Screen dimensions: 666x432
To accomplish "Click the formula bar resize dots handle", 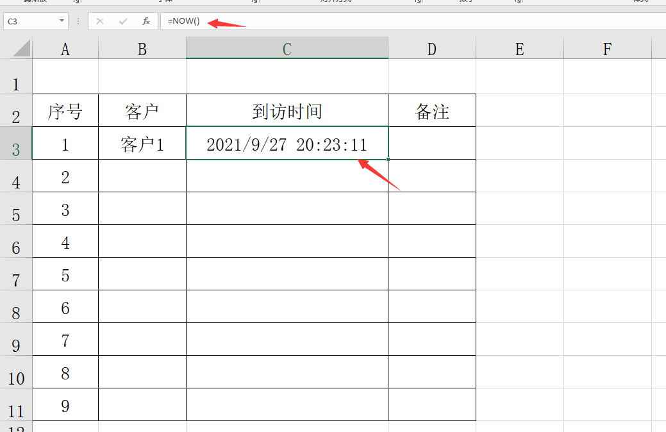I will click(78, 21).
